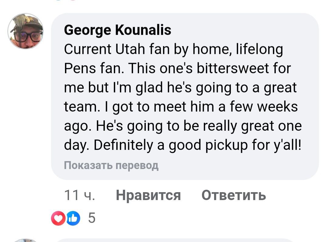Image resolution: width=328 pixels, height=242 pixels.
Task: Click the next comment bubble at bottom edge
Action: point(182,240)
